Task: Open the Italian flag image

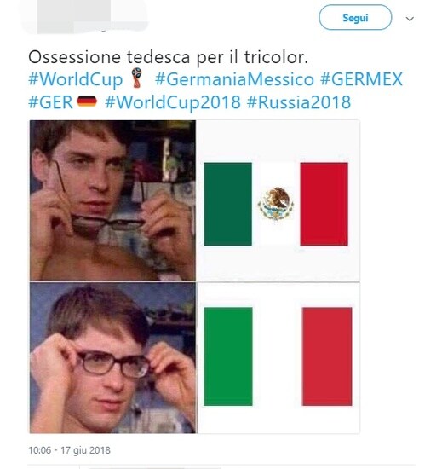Action: 278,356
